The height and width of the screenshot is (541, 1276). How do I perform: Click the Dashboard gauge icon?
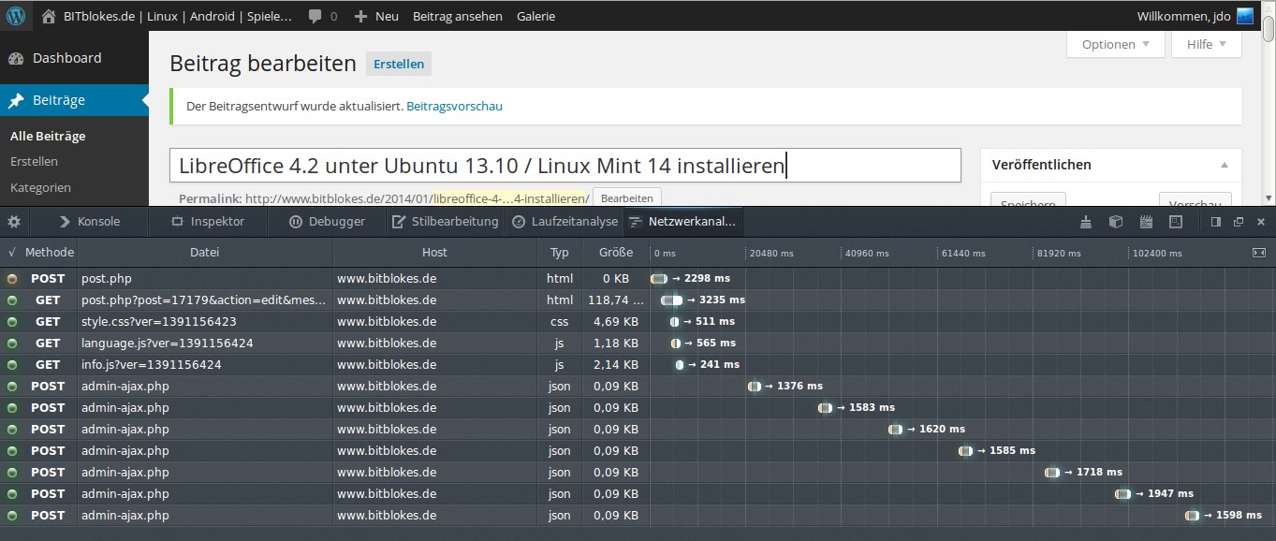(16, 58)
